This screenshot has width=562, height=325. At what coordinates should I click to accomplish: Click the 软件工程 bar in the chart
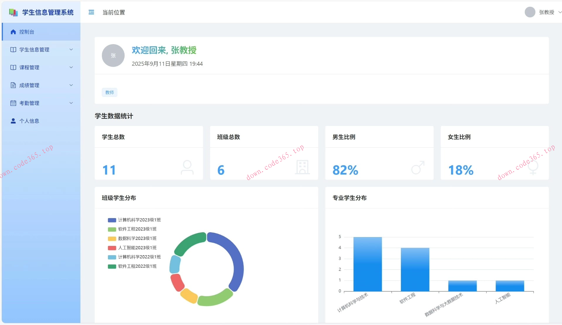[415, 269]
